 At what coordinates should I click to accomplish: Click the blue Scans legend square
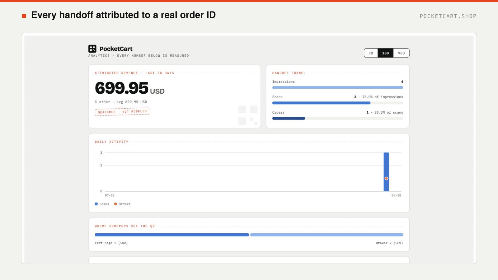[96, 204]
